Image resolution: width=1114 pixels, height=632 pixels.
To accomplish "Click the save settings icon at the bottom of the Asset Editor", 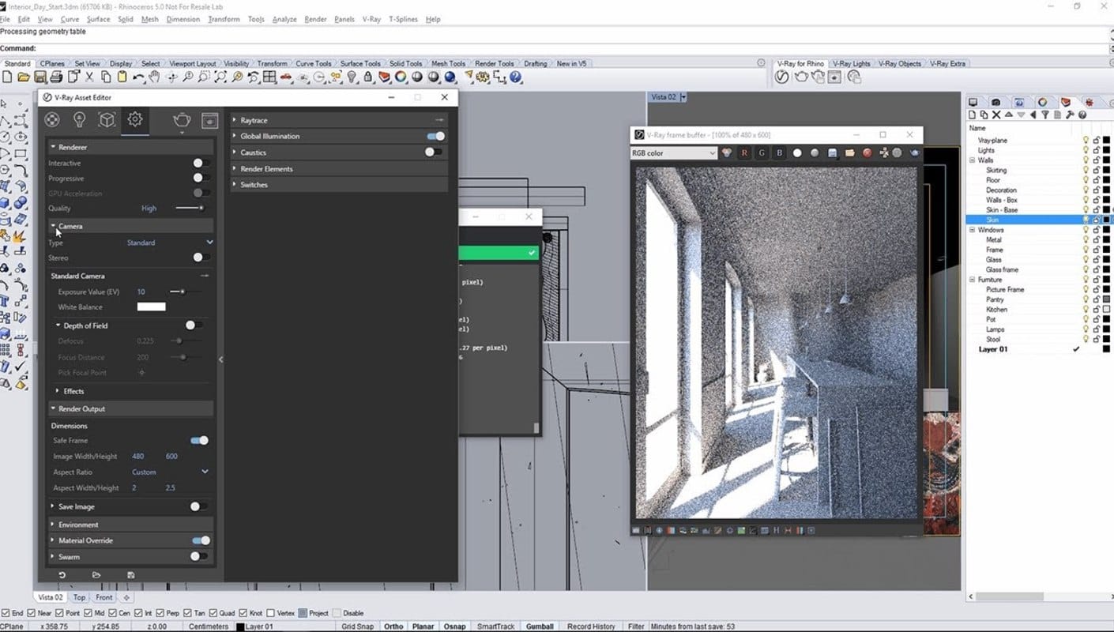I will 131,575.
